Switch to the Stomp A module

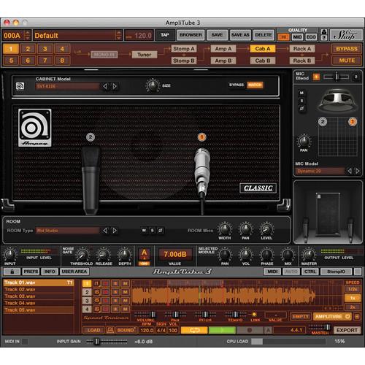[x=184, y=49]
